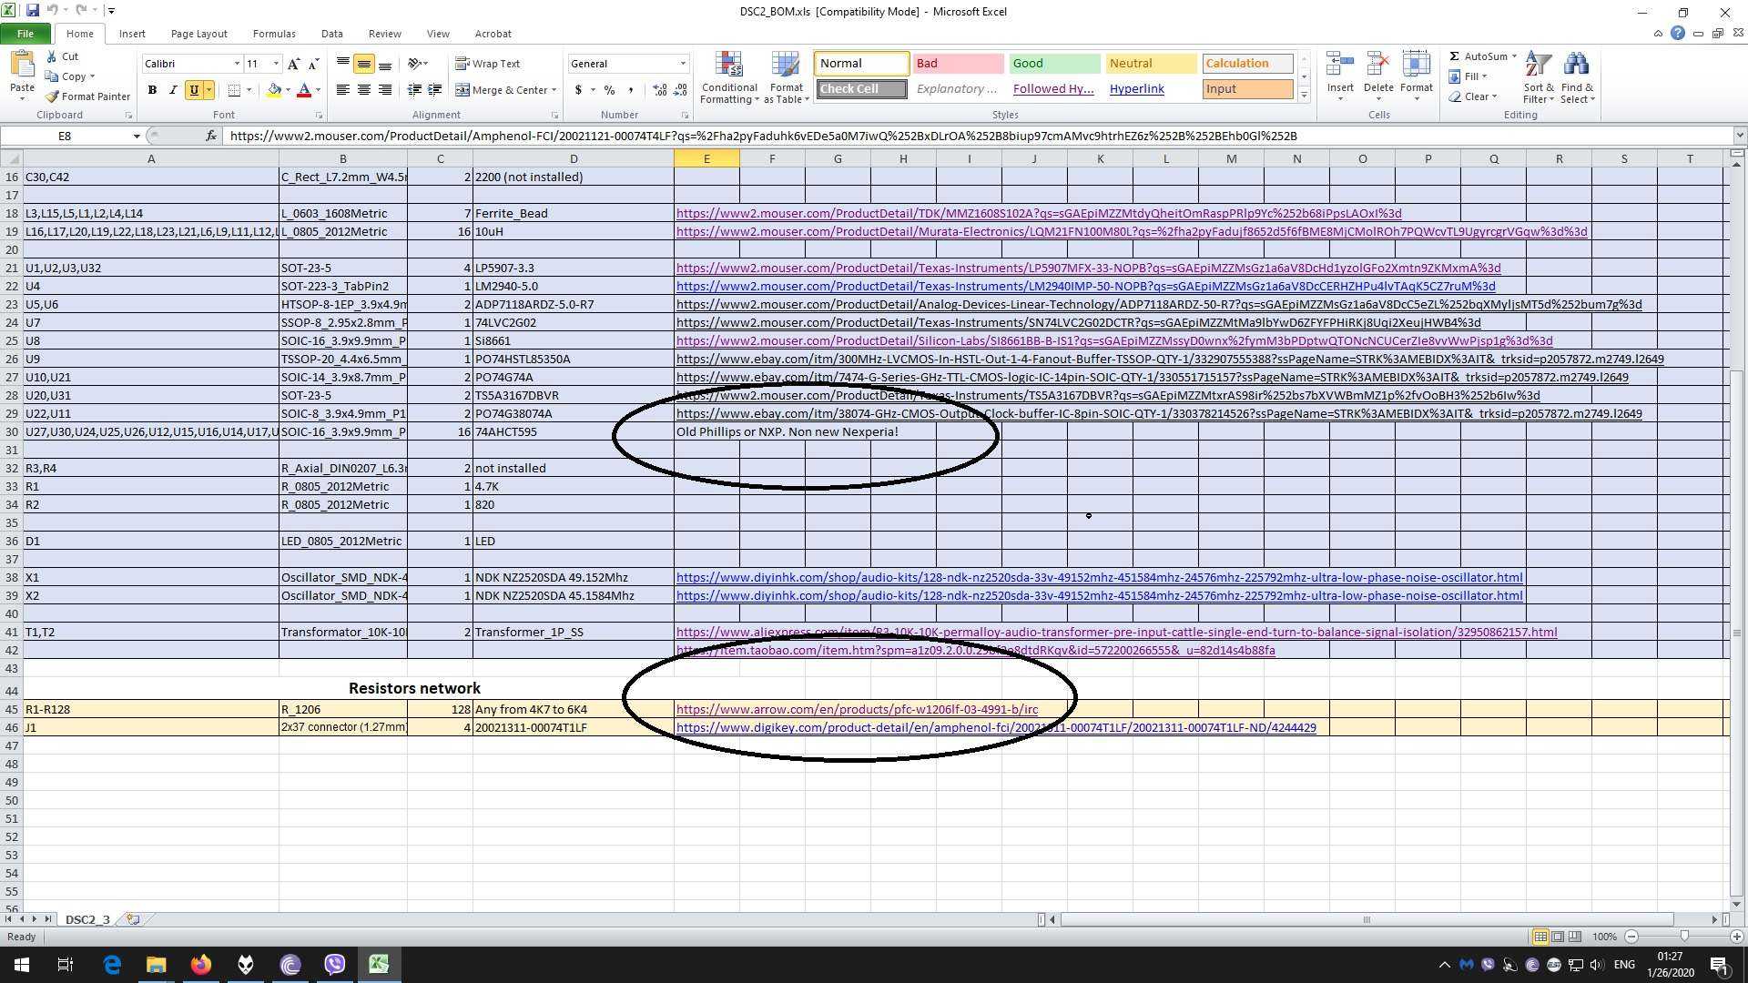
Task: Open the font size dropdown
Action: tap(276, 64)
